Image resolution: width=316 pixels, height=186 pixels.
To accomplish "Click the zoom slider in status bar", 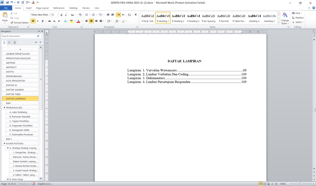I will (301, 184).
